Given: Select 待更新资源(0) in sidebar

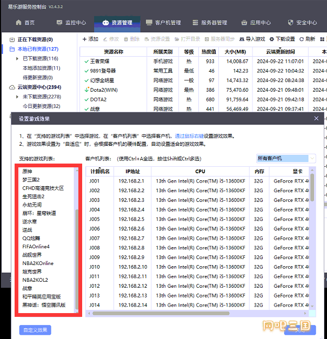Looking at the screenshot, I should click(x=38, y=78).
